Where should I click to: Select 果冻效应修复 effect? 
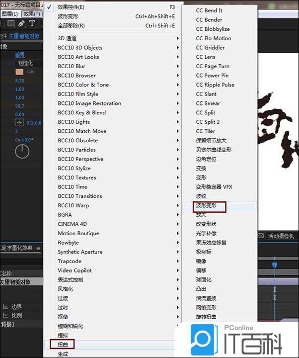point(220,243)
